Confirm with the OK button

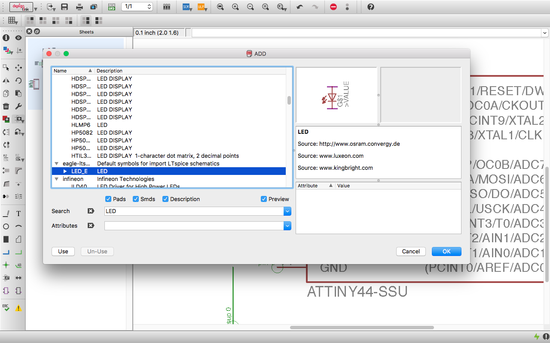446,251
